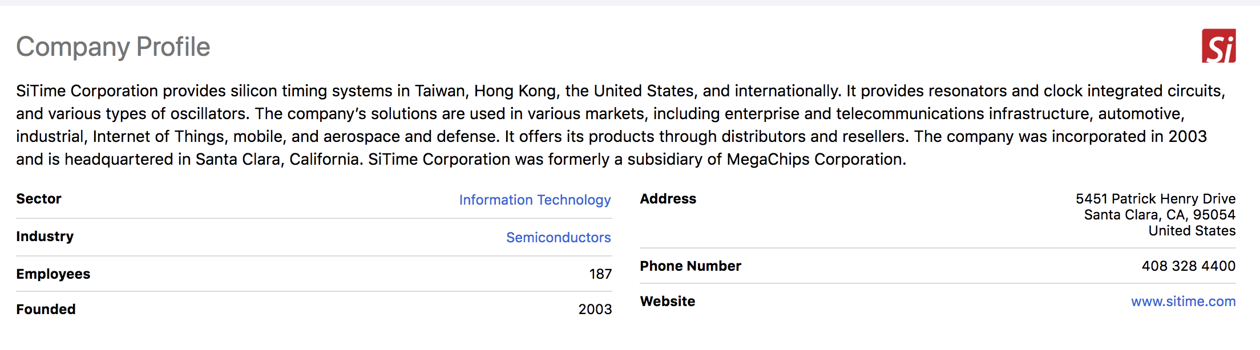1260x350 pixels.
Task: Select the Phone Number label
Action: [690, 266]
